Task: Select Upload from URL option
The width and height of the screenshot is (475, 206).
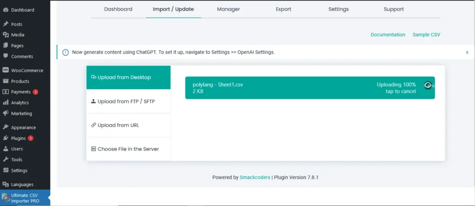Action: click(x=128, y=125)
